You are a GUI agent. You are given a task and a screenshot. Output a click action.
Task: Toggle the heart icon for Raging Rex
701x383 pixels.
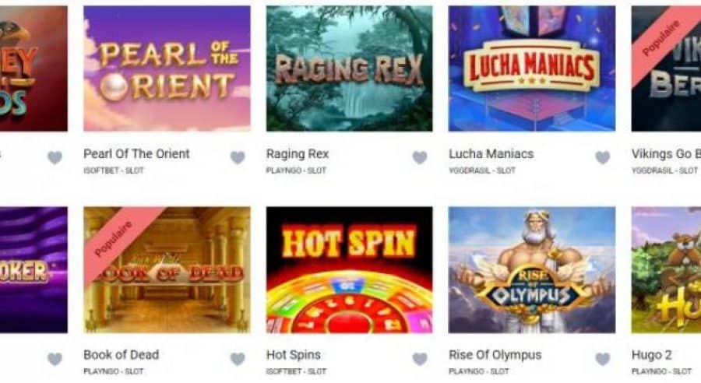[x=419, y=157]
